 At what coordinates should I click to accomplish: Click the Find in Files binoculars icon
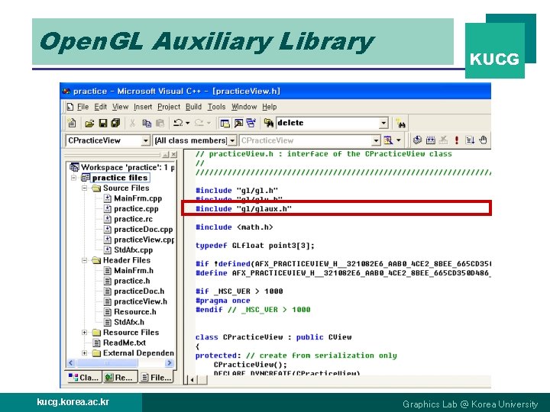click(269, 123)
